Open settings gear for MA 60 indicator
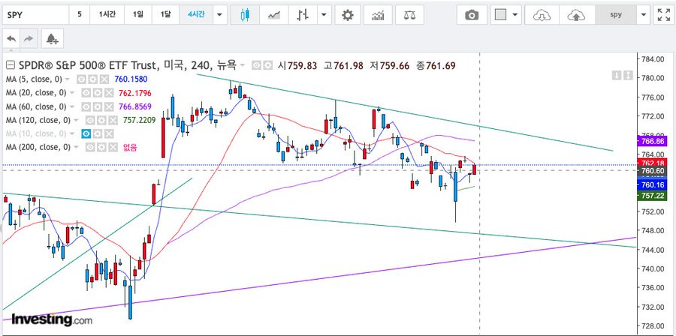Viewport: 676px width, 336px height. [97, 106]
